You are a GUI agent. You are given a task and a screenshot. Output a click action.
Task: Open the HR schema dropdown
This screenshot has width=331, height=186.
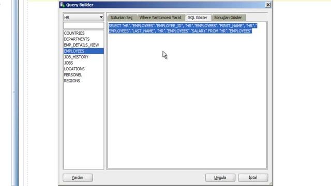coord(83,17)
